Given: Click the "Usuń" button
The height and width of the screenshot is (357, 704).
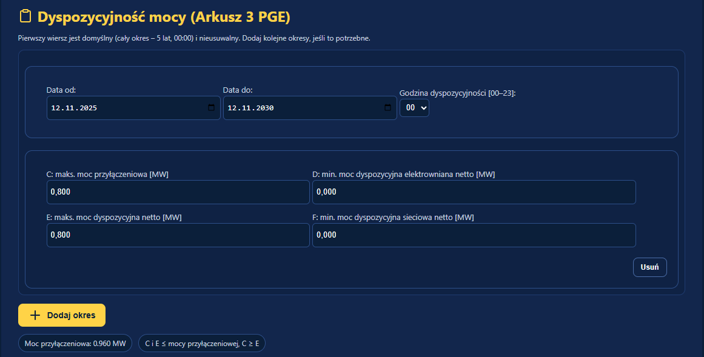Looking at the screenshot, I should point(649,267).
